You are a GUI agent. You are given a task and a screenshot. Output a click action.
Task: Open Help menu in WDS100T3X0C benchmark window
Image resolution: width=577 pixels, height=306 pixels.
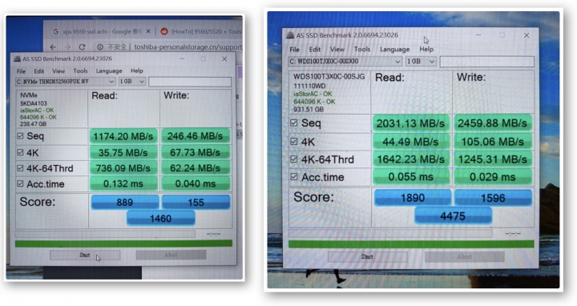(426, 49)
